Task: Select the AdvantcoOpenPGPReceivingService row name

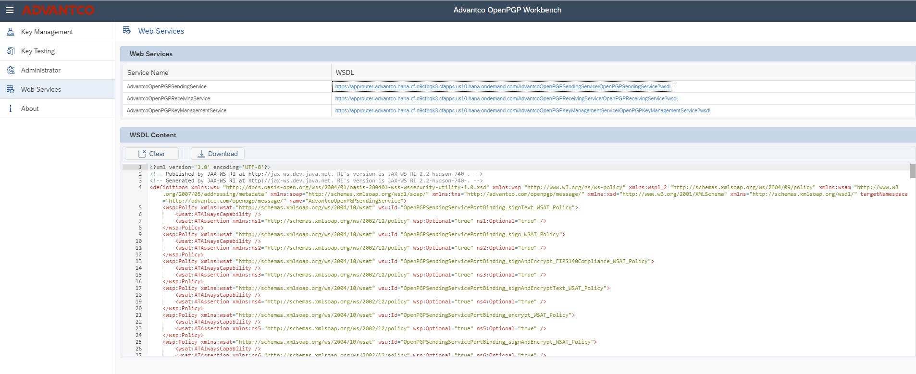Action: click(x=168, y=98)
